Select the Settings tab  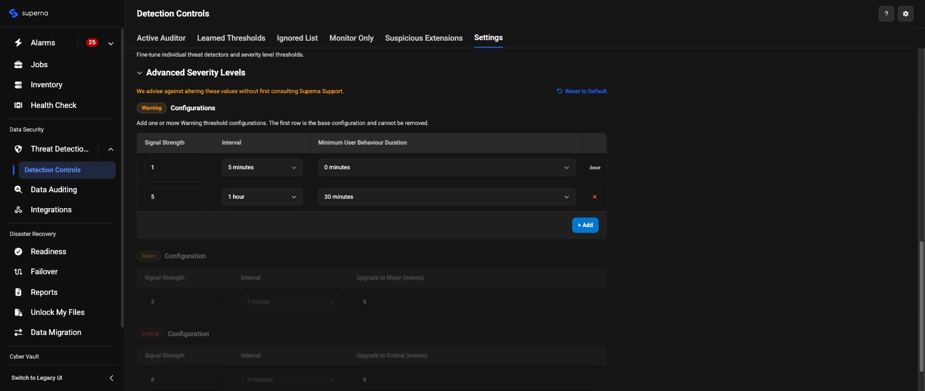[x=488, y=38]
